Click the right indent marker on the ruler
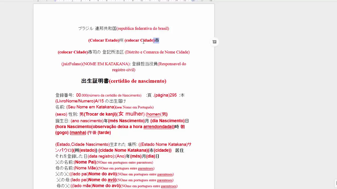Viewport: 337px width, 189px height. click(193, 1)
